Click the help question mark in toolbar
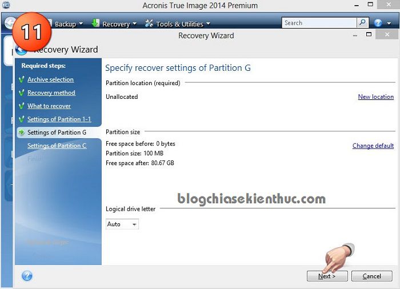 (x=378, y=23)
